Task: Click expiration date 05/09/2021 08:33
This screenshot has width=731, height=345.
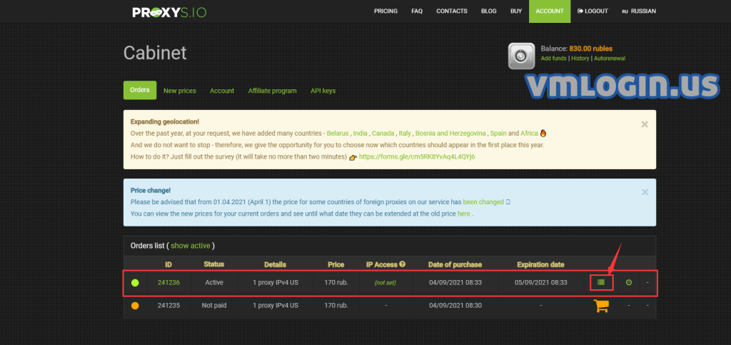Action: (x=541, y=283)
